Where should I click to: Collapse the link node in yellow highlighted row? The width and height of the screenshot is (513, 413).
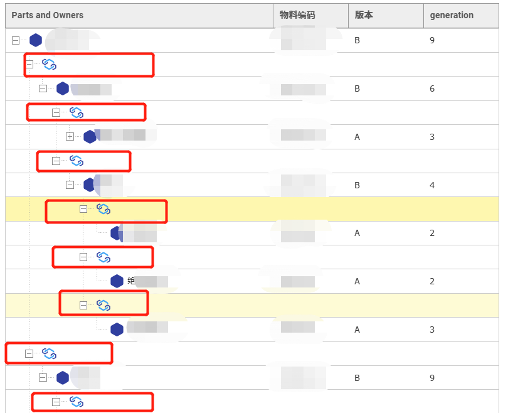83,209
